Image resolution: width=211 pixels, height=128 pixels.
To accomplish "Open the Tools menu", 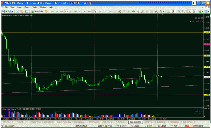I will coord(34,7).
